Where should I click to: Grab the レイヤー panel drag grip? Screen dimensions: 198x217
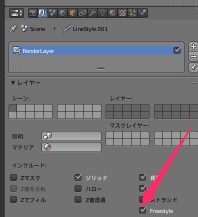[194, 83]
